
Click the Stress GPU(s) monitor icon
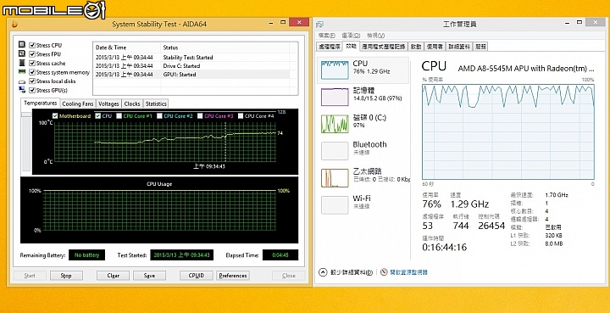click(x=22, y=90)
